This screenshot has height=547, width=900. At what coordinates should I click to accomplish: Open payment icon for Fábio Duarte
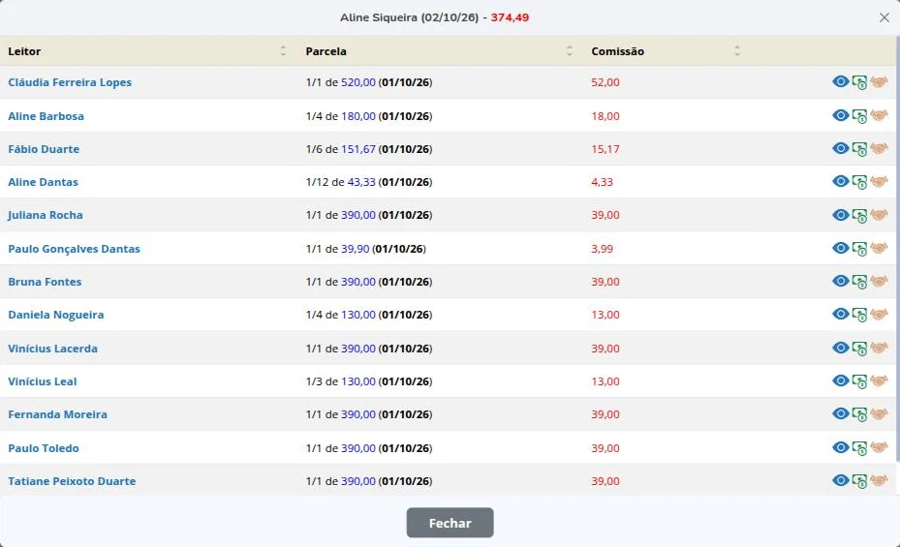point(859,149)
